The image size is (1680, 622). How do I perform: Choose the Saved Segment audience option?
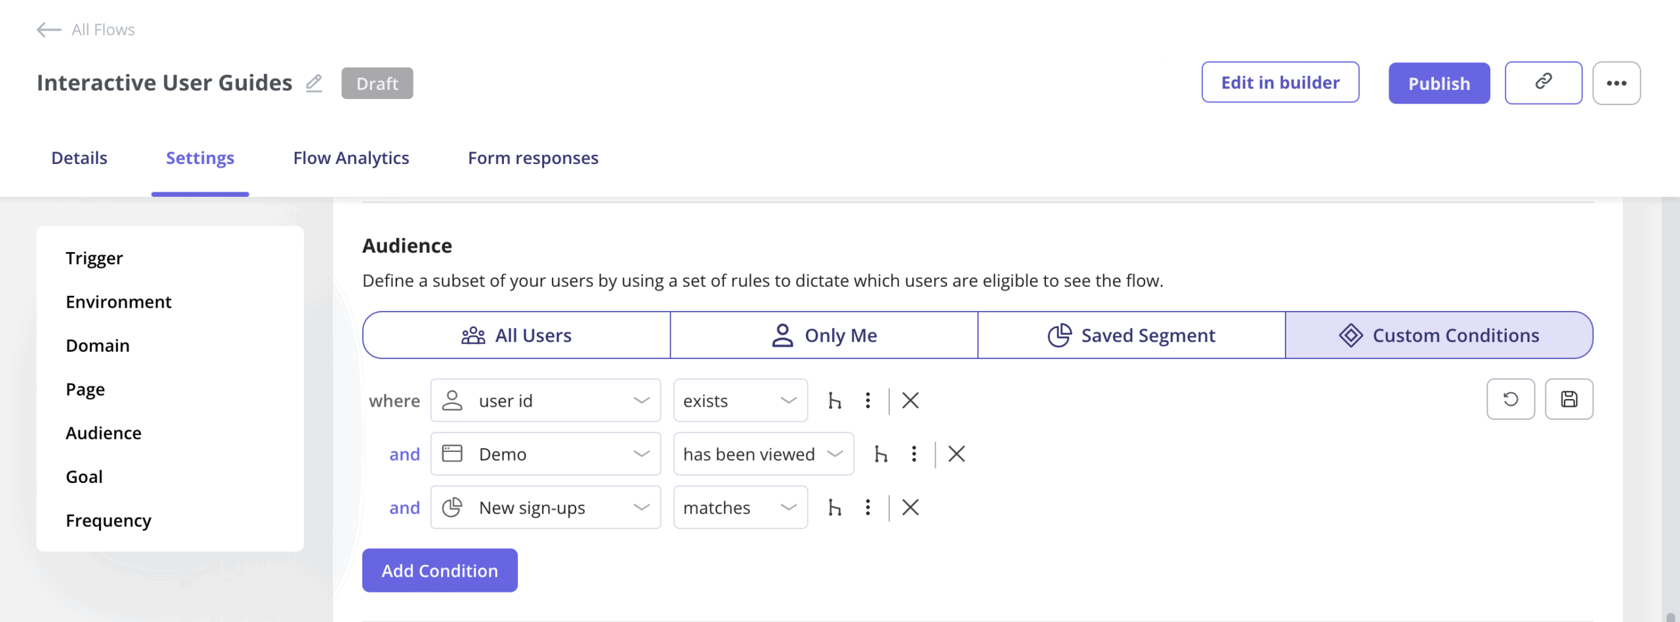1131,335
